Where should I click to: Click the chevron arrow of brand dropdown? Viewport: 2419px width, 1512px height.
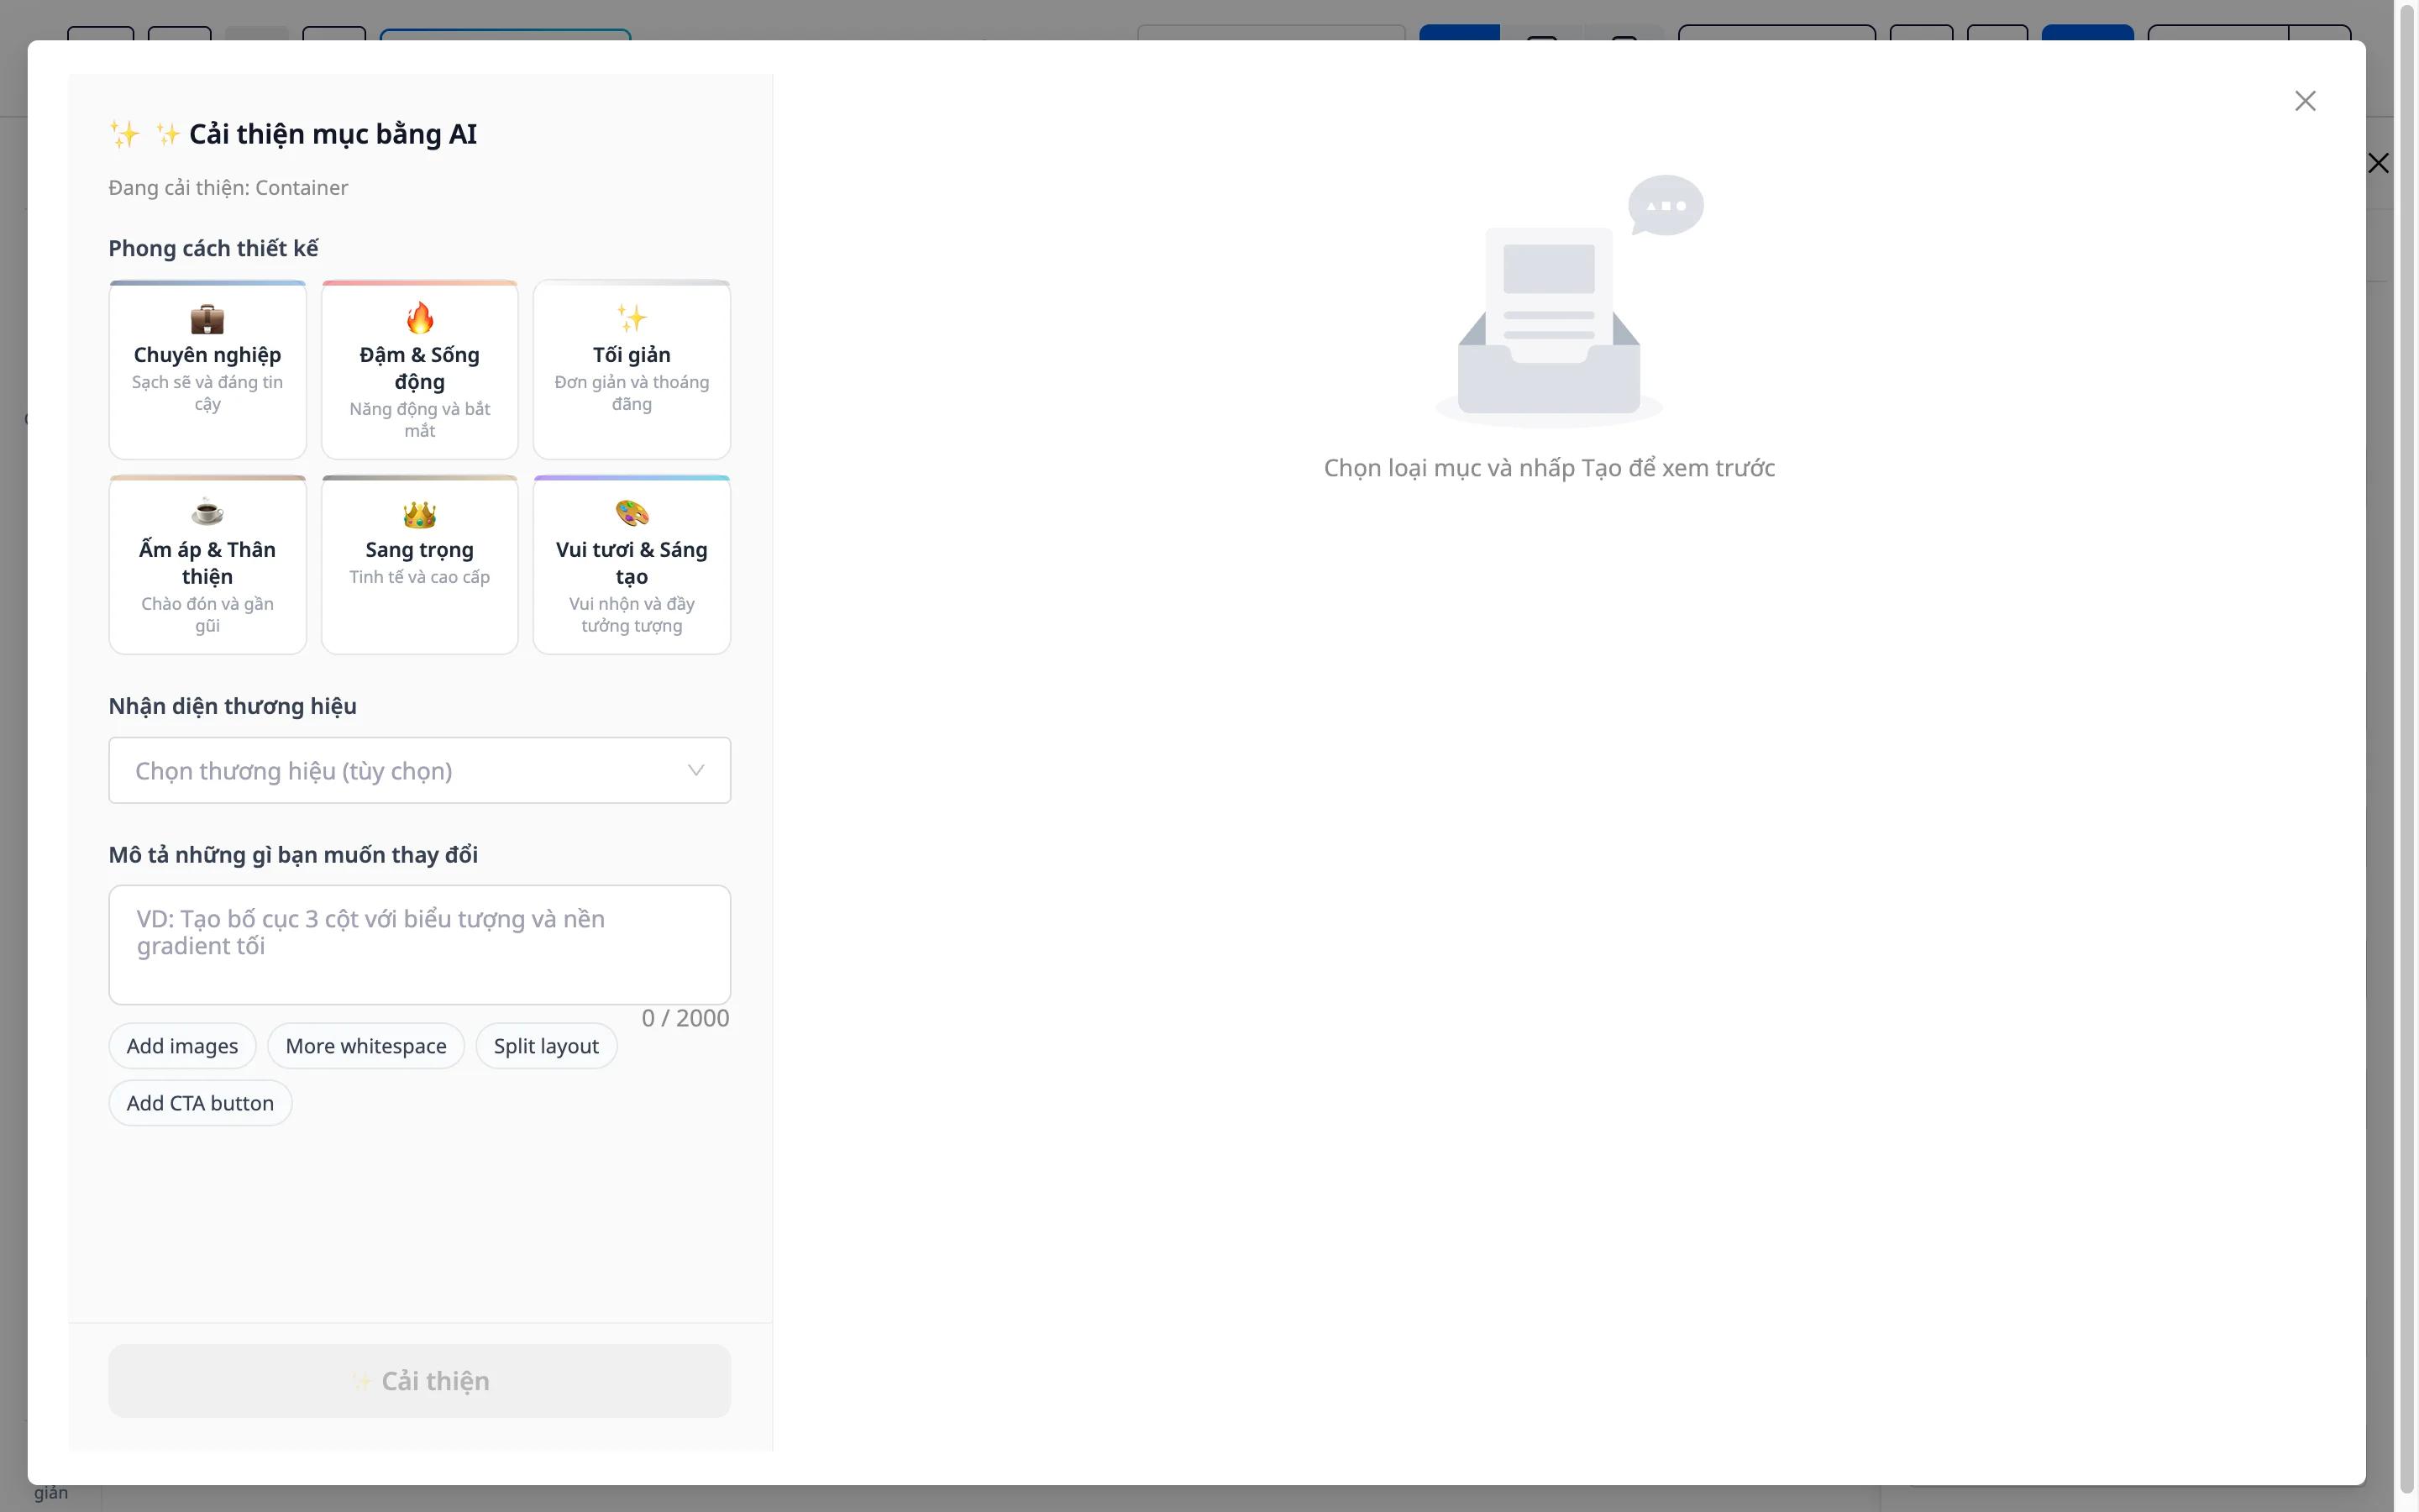(x=695, y=770)
